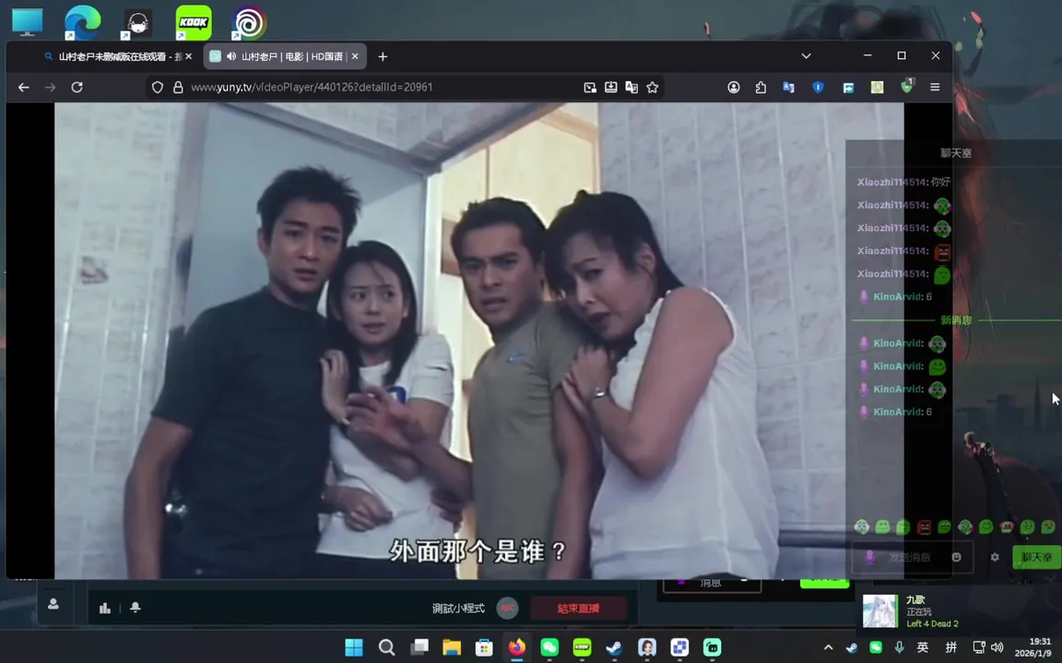Screen dimensions: 1062x663
Task: Click 九歌 user avatar thumbnail
Action: [879, 611]
